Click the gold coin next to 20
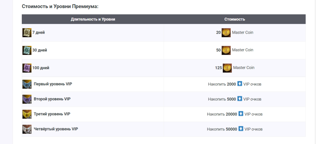The image size is (316, 144). point(226,33)
